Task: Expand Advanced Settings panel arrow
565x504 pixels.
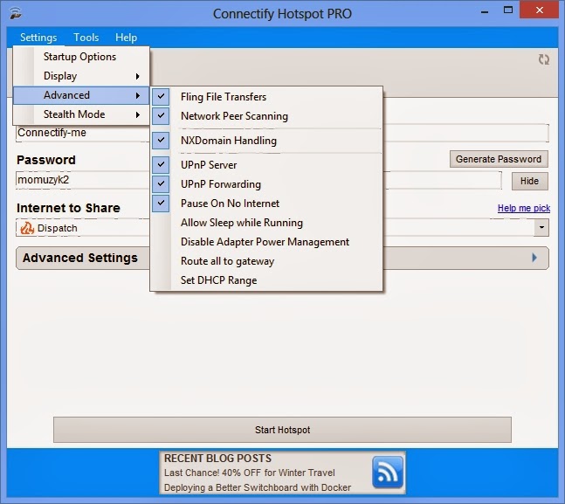Action: [x=534, y=258]
